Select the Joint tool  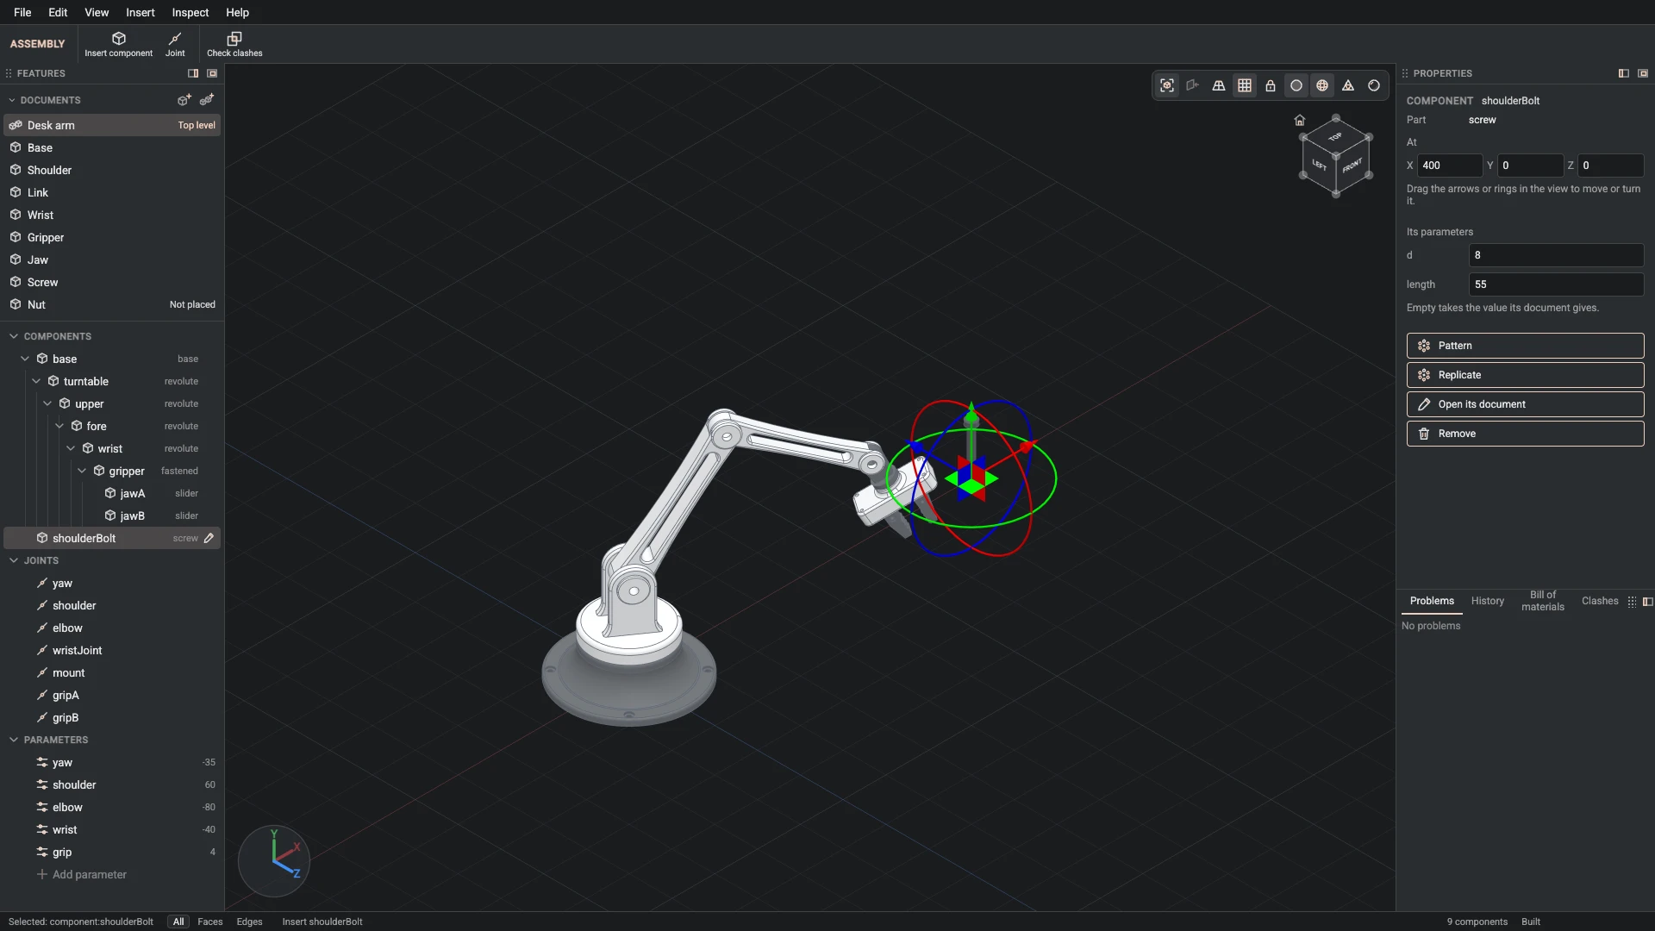tap(175, 44)
